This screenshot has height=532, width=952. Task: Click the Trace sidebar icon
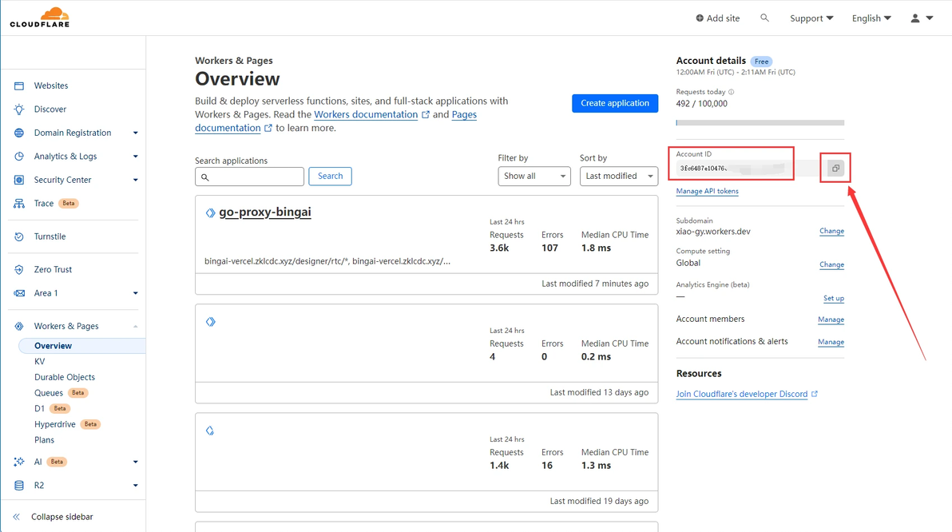[x=19, y=204]
